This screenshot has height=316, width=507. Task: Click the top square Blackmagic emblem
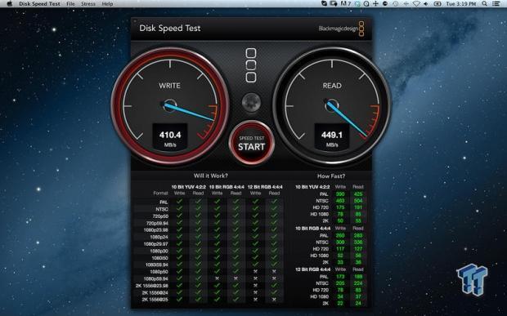coord(251,53)
